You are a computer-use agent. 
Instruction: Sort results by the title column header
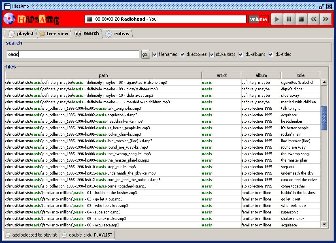(301, 75)
